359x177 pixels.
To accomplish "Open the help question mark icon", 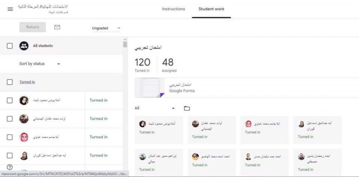I will click(9, 167).
